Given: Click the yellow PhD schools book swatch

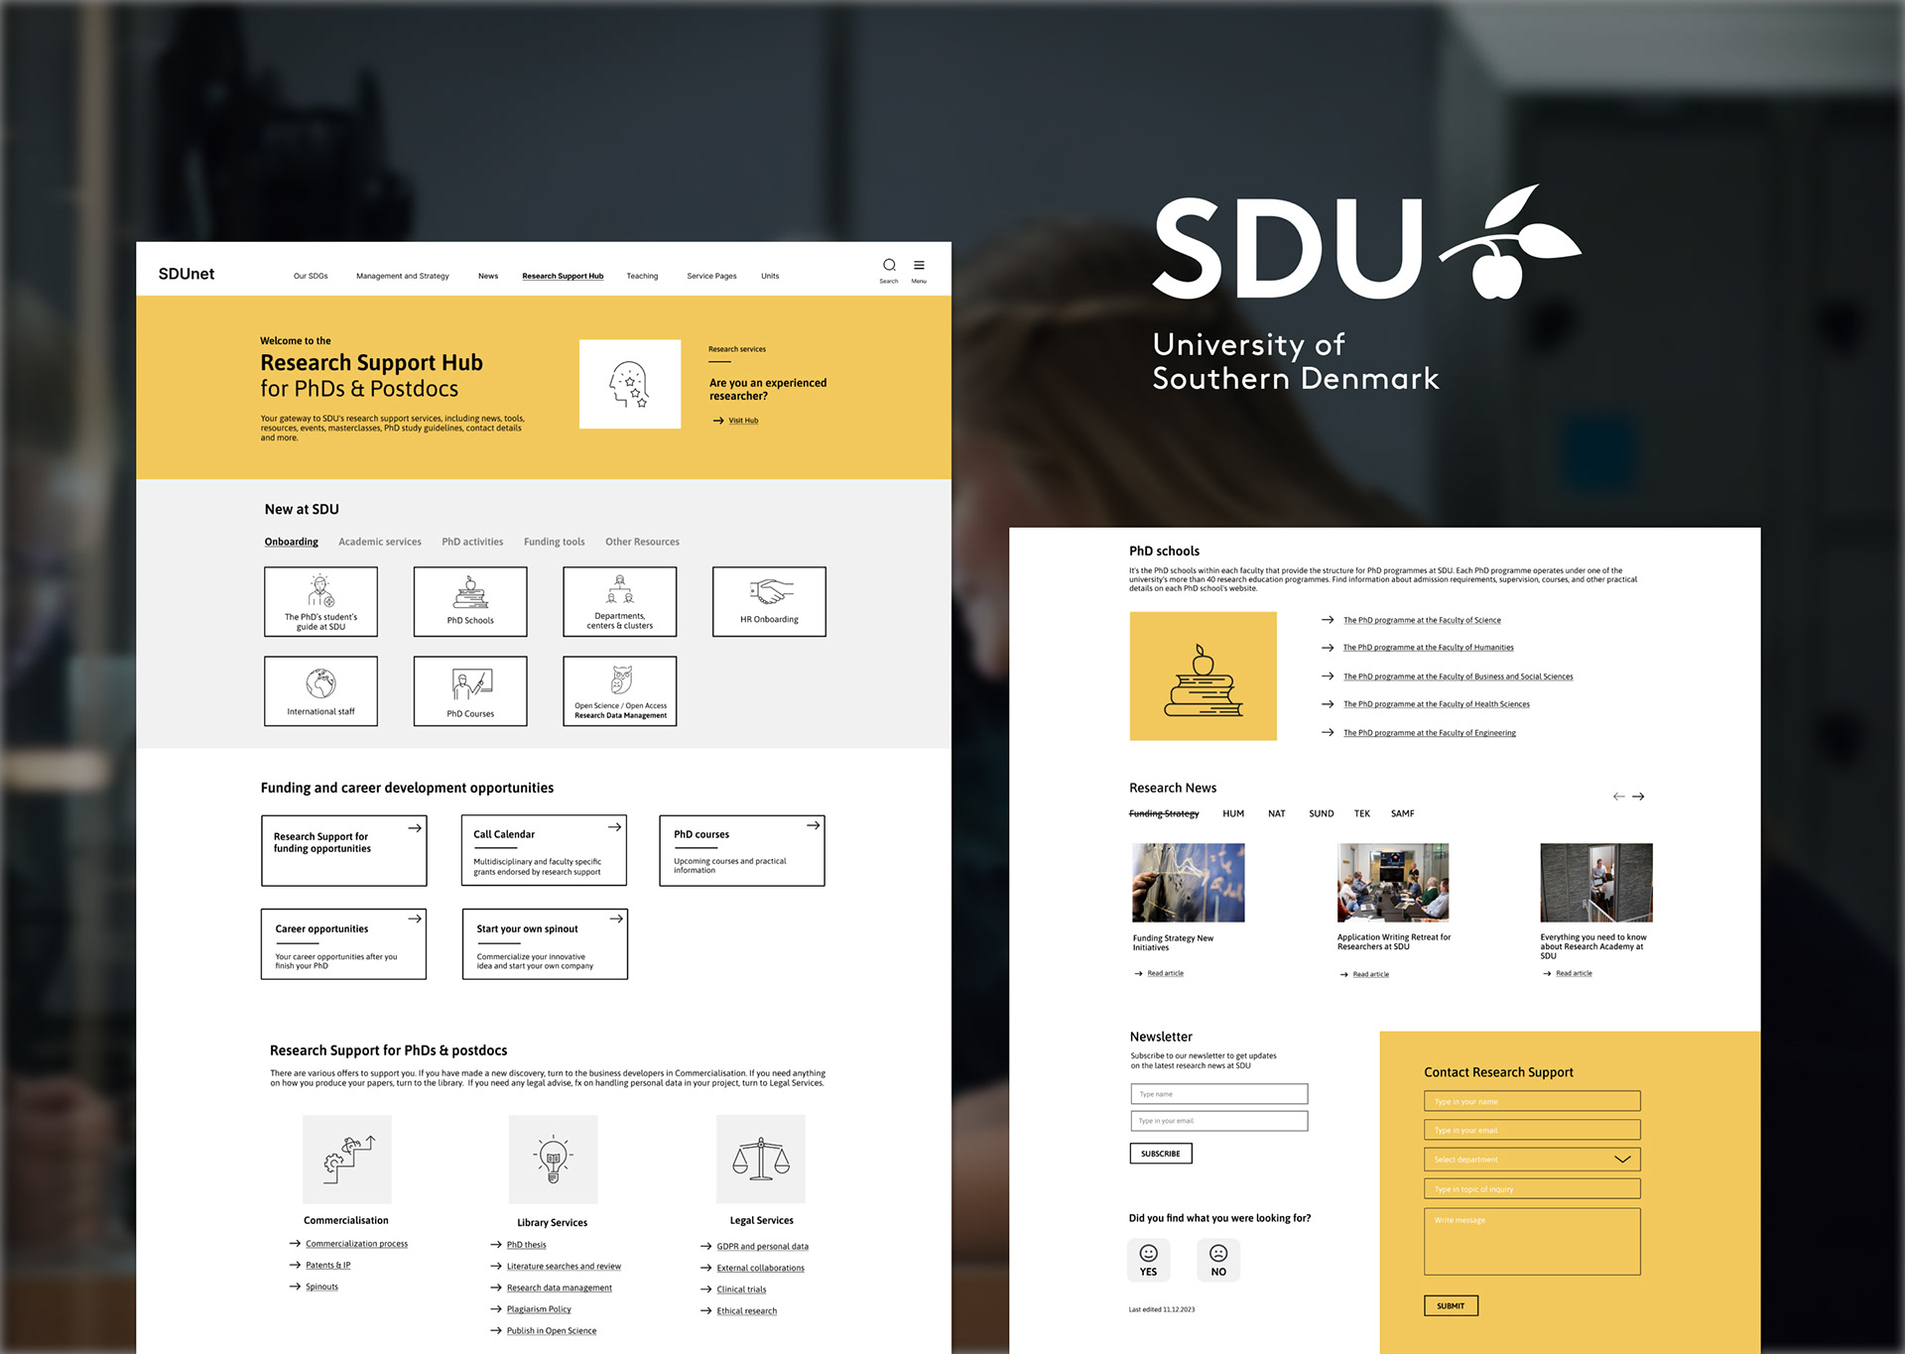Looking at the screenshot, I should 1203,676.
